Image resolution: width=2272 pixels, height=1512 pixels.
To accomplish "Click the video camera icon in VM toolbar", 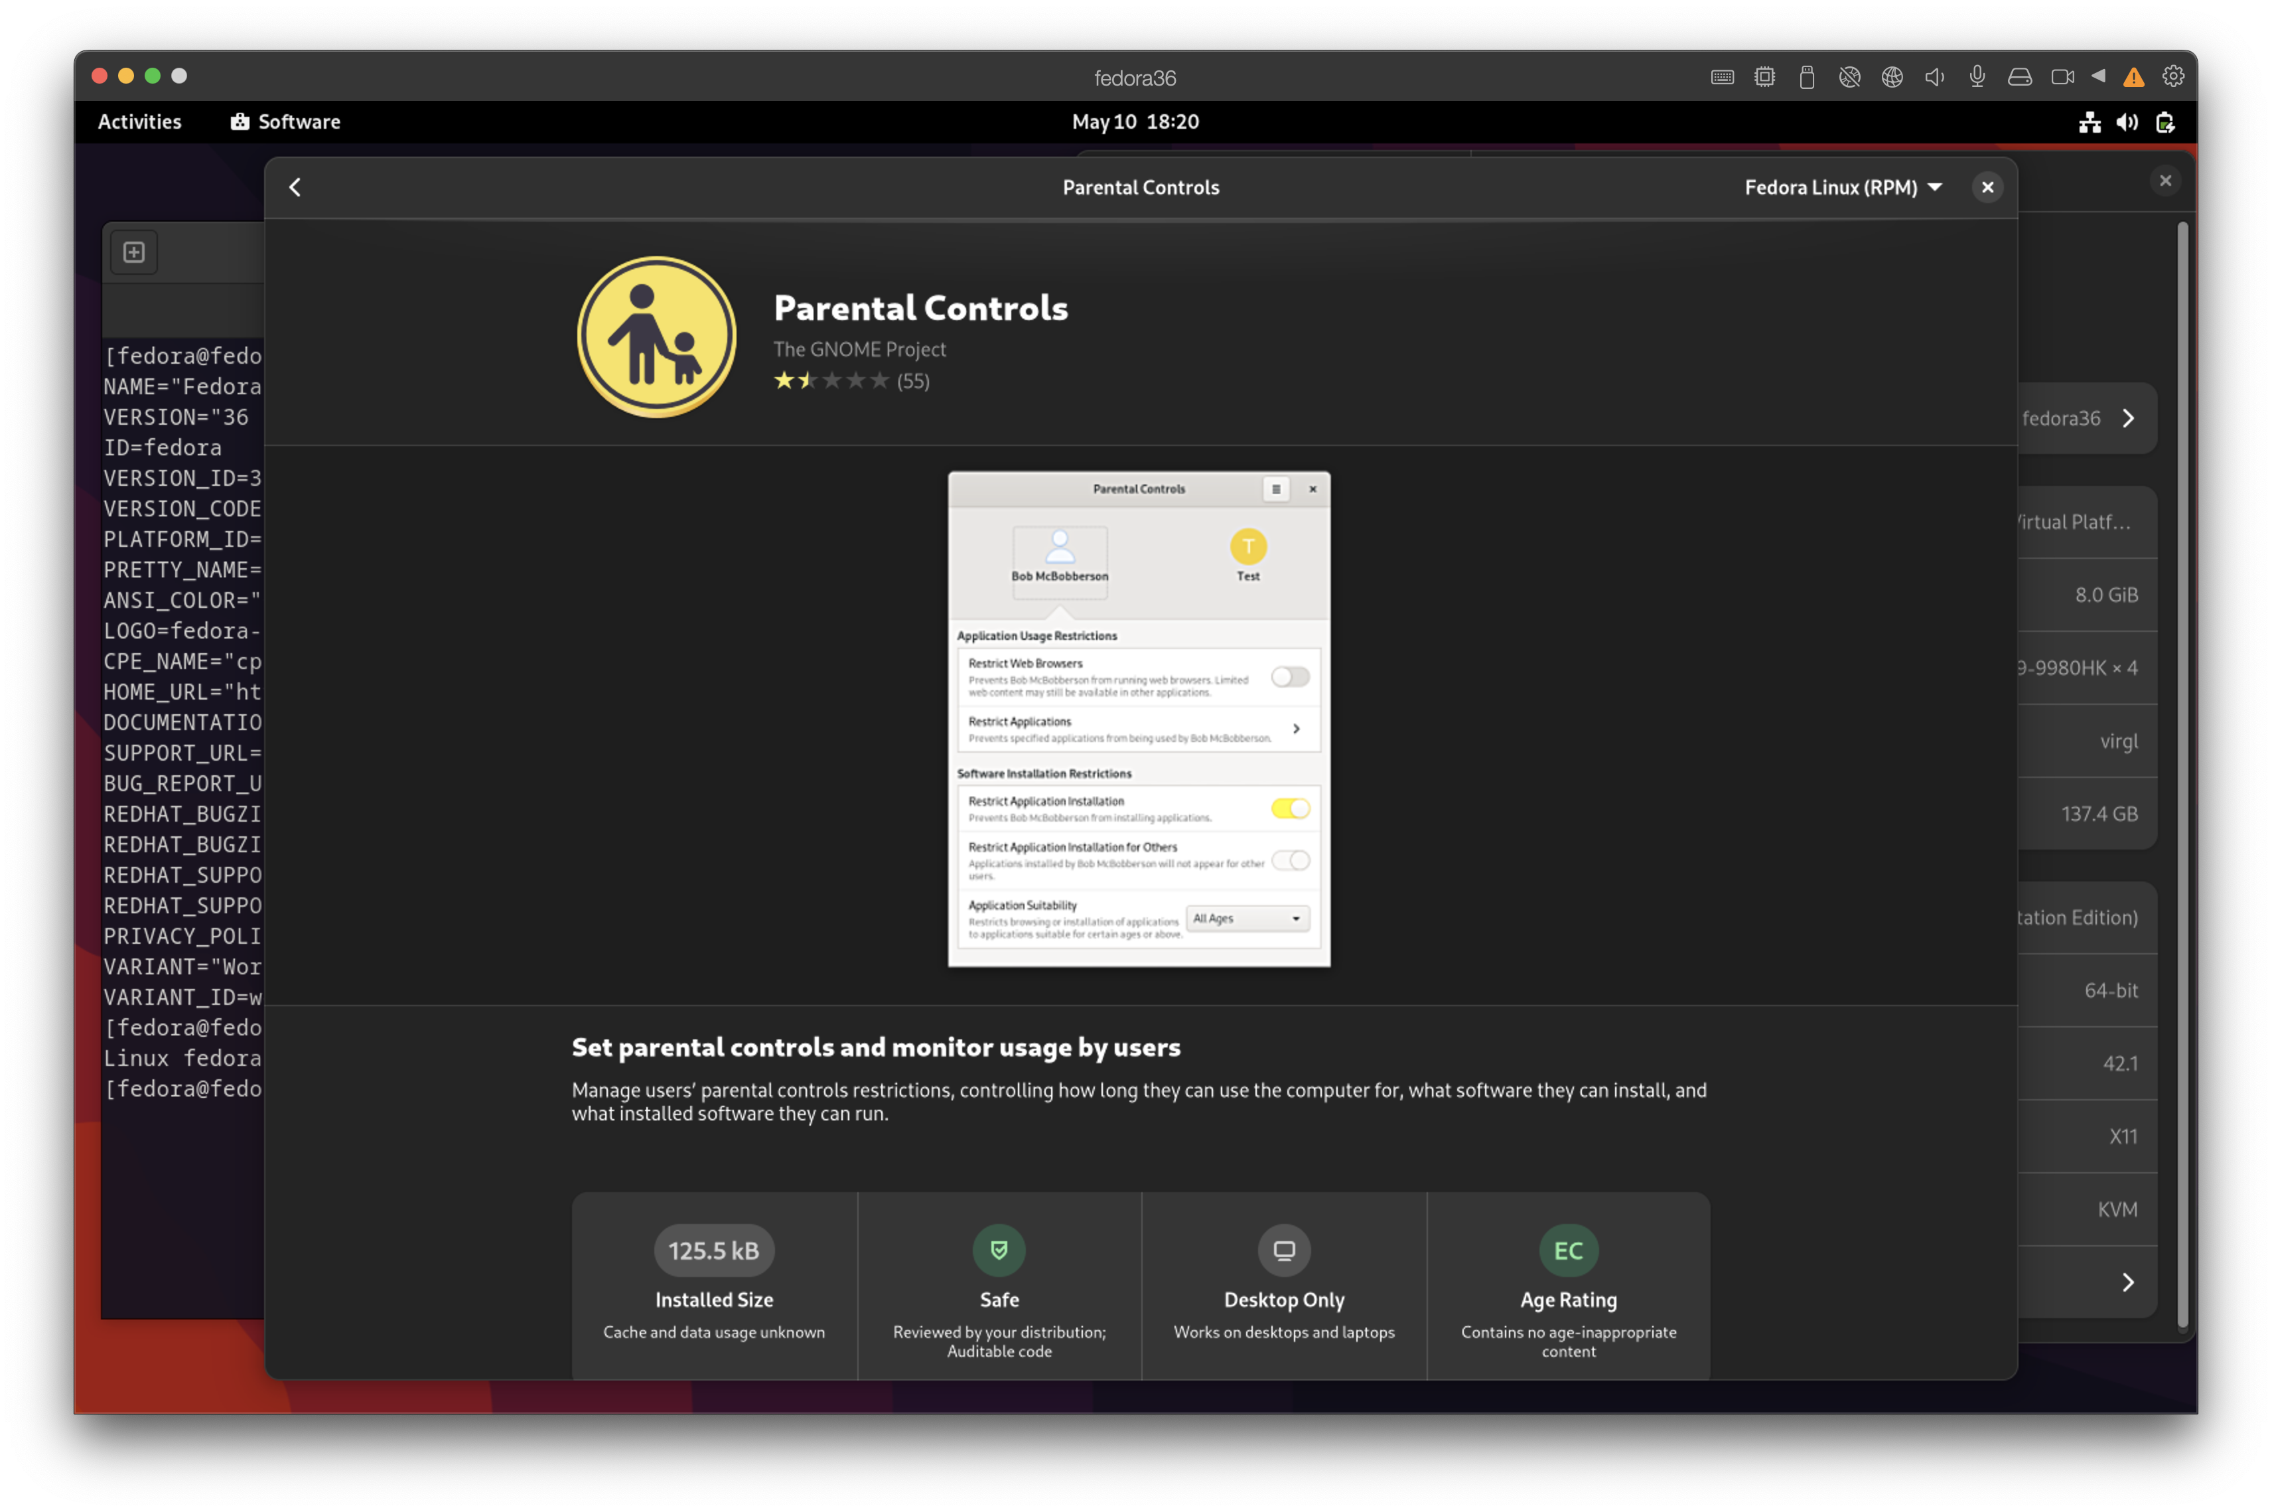I will [2062, 77].
